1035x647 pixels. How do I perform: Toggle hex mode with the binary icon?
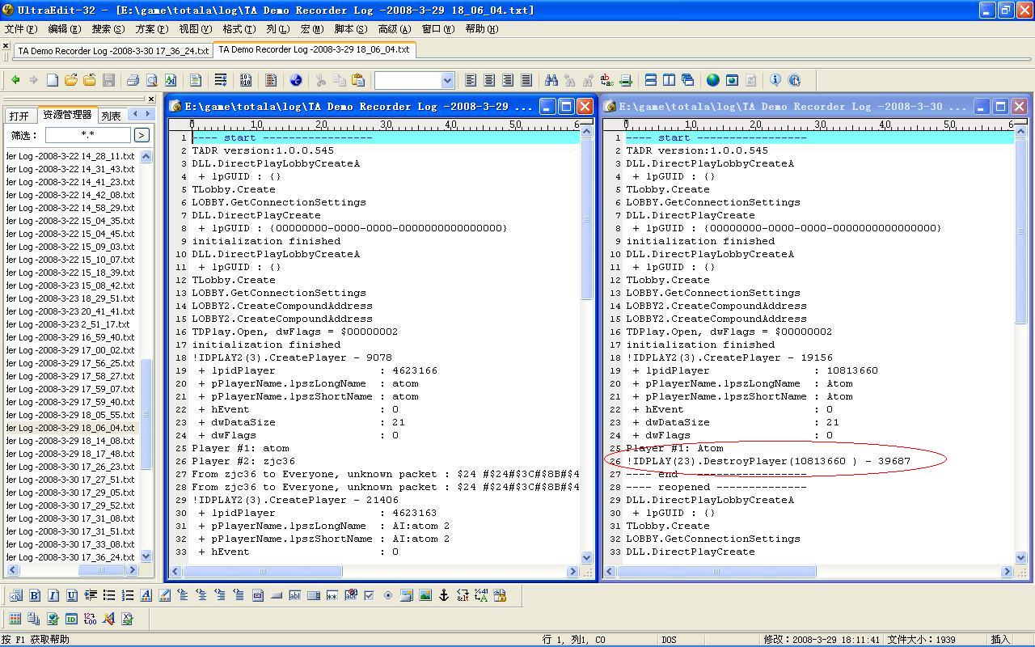(x=246, y=80)
